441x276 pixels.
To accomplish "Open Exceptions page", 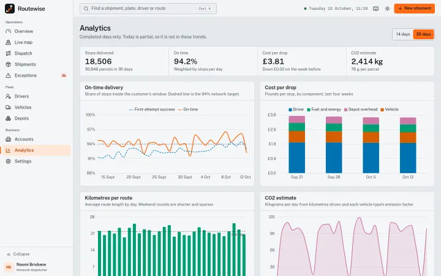I will click(37, 75).
